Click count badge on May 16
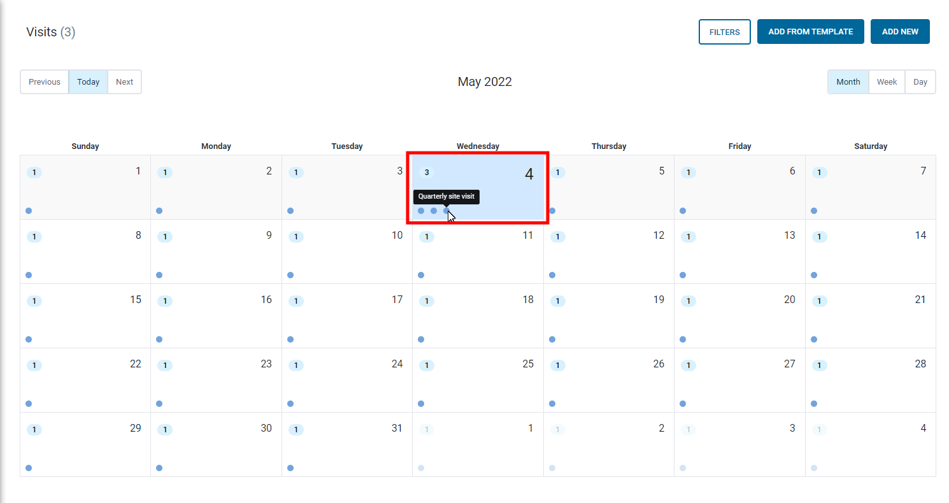 tap(165, 301)
